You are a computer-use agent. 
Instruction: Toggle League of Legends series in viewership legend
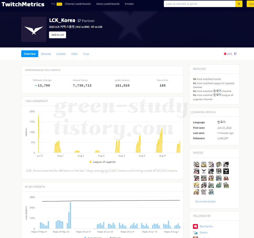coord(102,162)
